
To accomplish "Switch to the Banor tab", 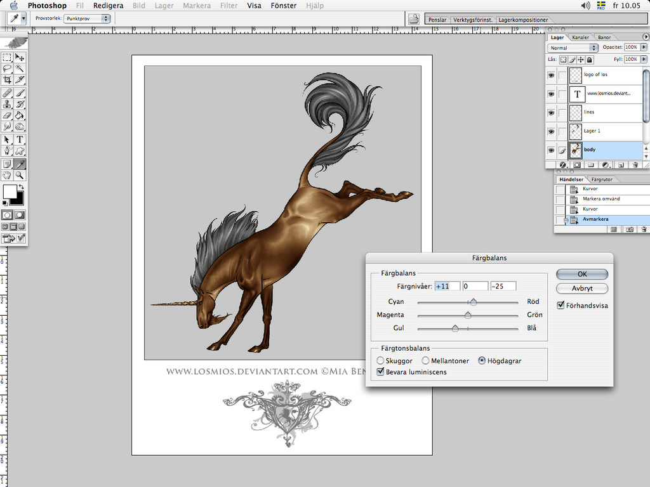I will (x=604, y=37).
